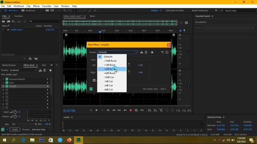Import file icon in Files panel
Image resolution: width=257 pixels, height=144 pixels.
(8, 21)
